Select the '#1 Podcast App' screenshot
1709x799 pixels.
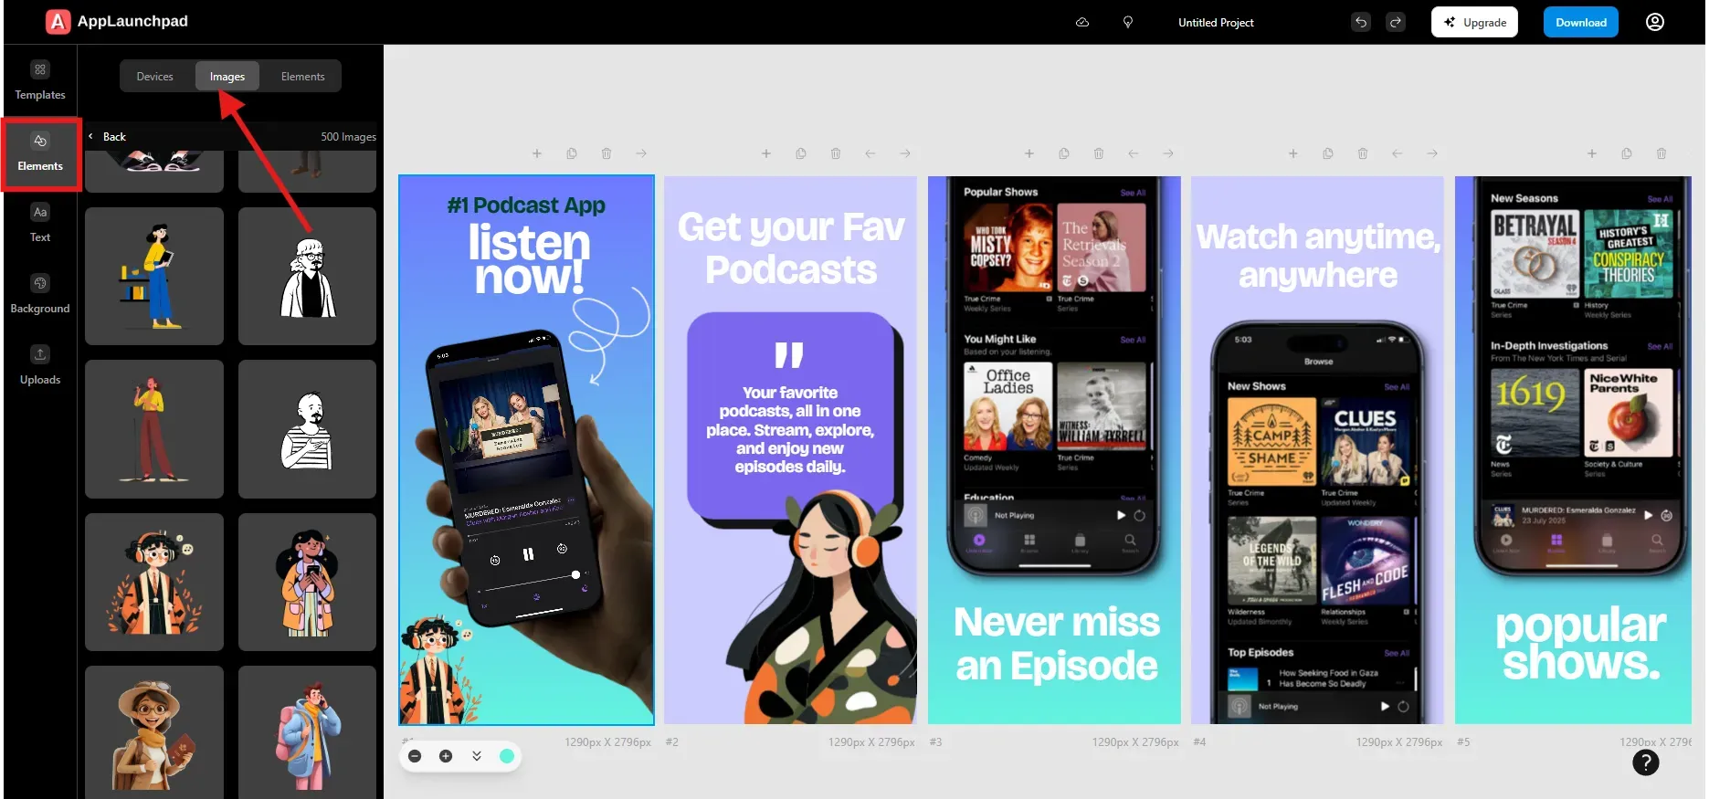coord(526,450)
